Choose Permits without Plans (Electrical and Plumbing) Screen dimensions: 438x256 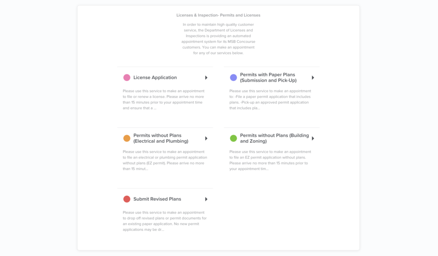pyautogui.click(x=161, y=138)
